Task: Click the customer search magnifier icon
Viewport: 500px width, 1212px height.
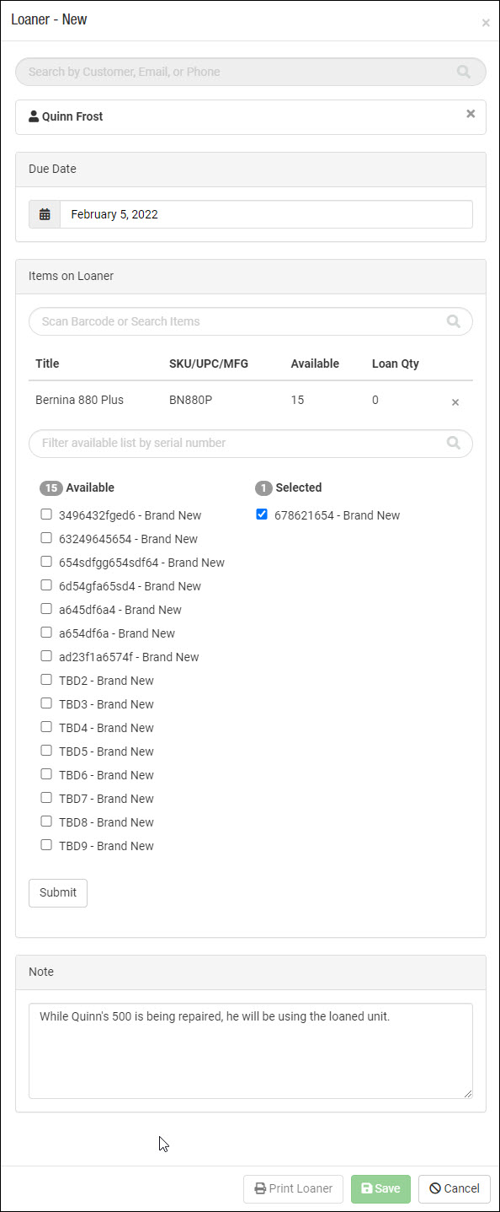Action: point(464,72)
